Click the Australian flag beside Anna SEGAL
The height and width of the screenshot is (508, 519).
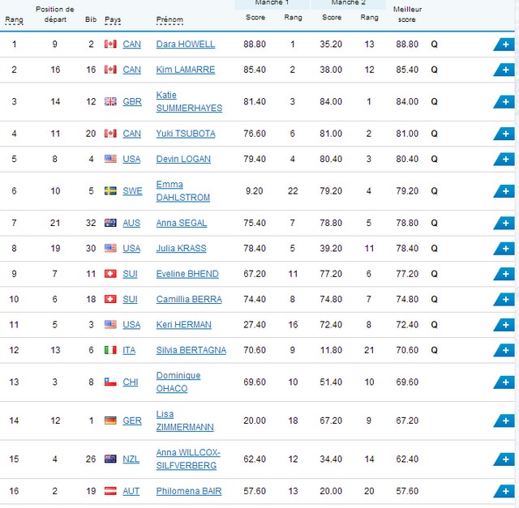(110, 223)
